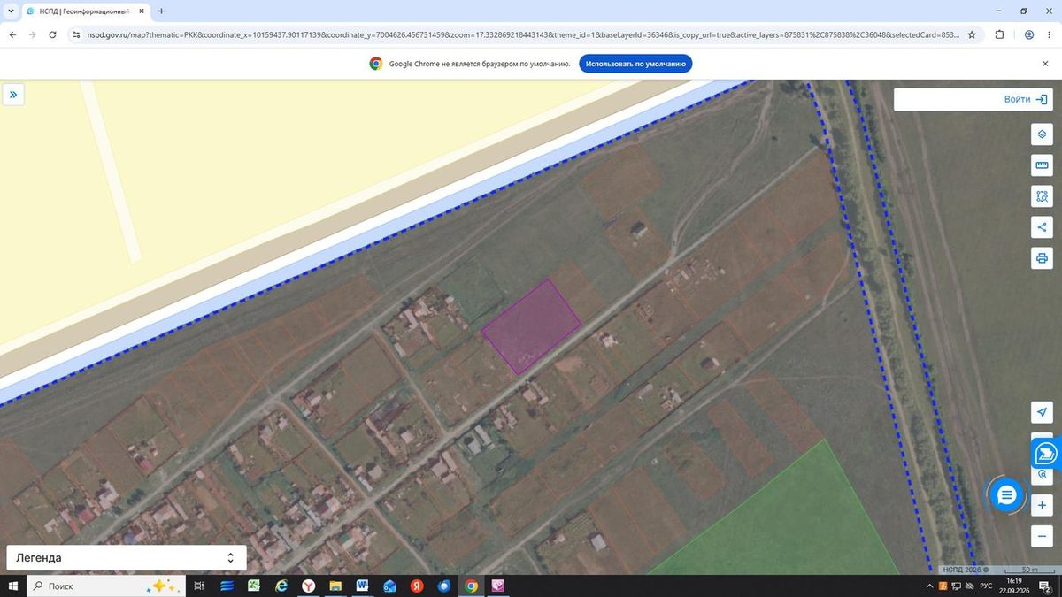The image size is (1062, 597).
Task: Print the map with printer icon
Action: tap(1042, 258)
